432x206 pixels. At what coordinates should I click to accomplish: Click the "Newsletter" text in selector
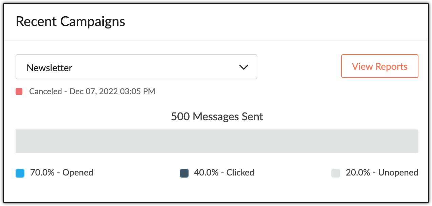pyautogui.click(x=50, y=68)
